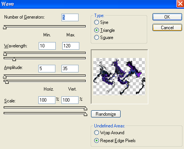The height and width of the screenshot is (149, 184).
Task: Click the Amplitude Min field
Action: pyautogui.click(x=47, y=69)
